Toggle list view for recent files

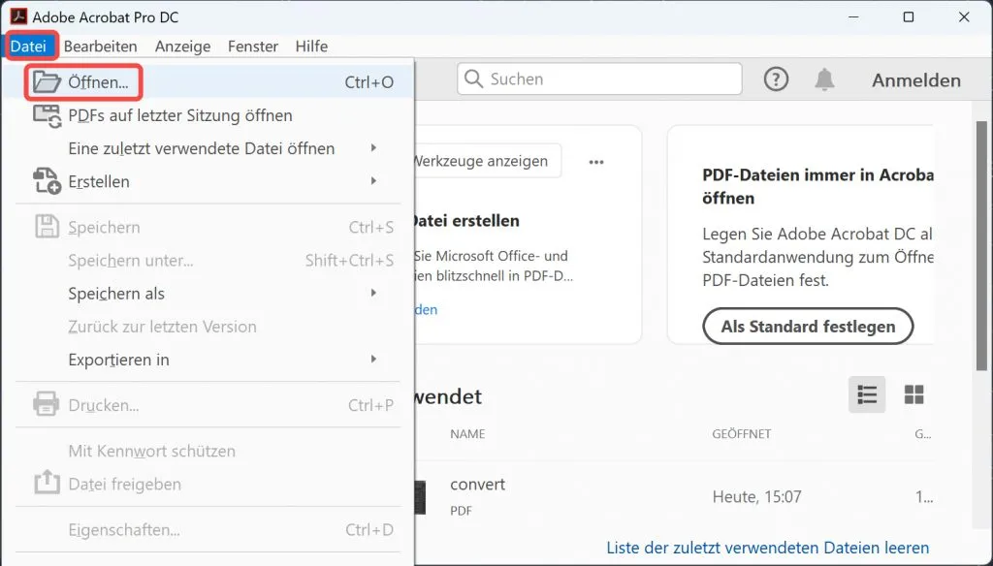[866, 394]
